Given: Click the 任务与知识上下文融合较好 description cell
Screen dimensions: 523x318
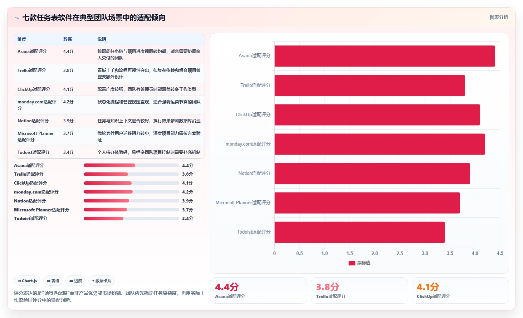Looking at the screenshot, I should pos(149,121).
